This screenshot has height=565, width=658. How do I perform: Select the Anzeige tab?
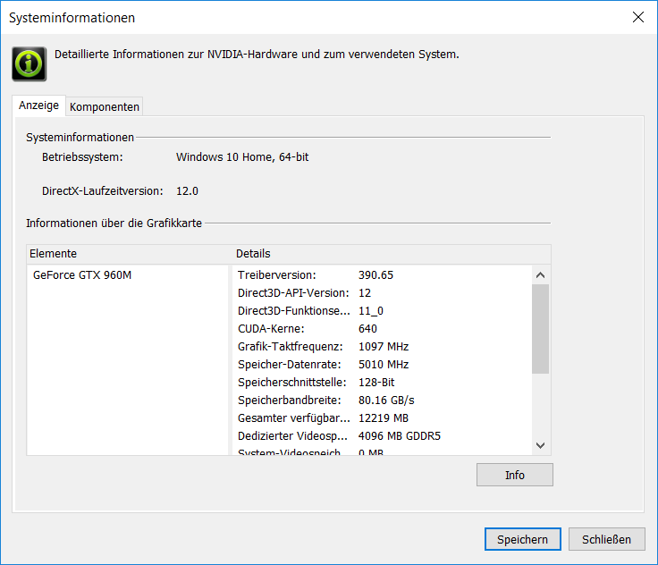point(38,105)
